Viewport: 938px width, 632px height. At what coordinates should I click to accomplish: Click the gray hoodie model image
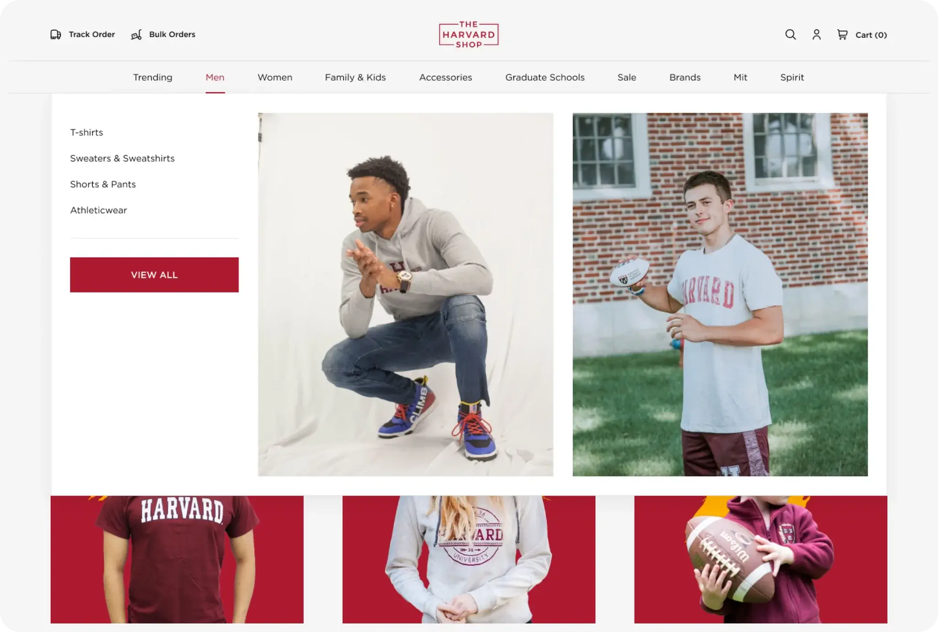pyautogui.click(x=405, y=294)
